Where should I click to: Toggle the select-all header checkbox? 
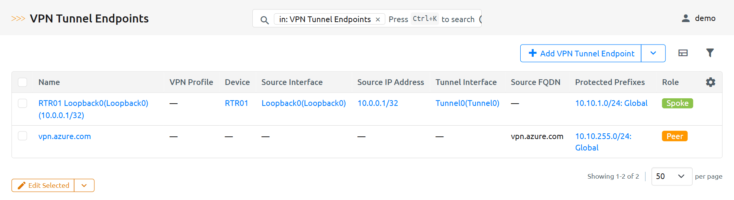click(x=23, y=82)
